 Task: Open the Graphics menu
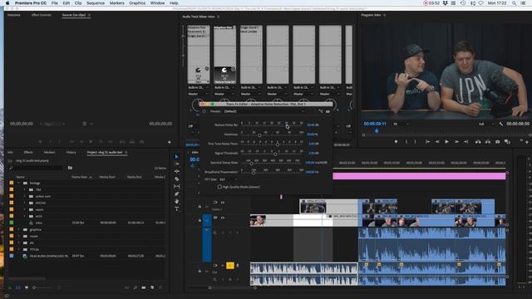pos(137,3)
